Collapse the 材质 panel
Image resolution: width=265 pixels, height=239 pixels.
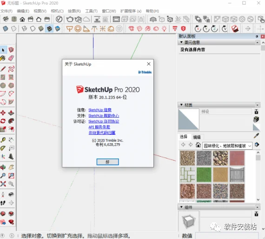(x=181, y=105)
